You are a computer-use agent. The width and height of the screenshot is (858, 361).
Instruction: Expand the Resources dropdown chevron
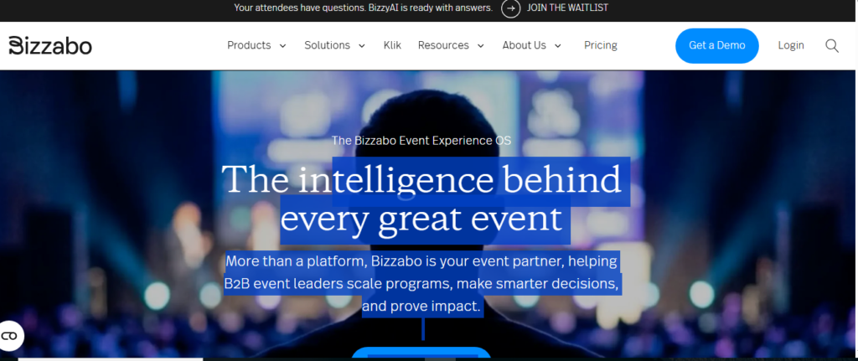481,46
